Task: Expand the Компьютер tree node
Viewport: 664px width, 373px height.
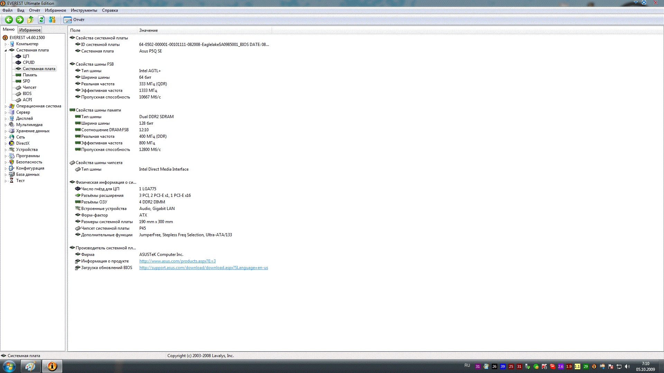Action: pos(6,44)
